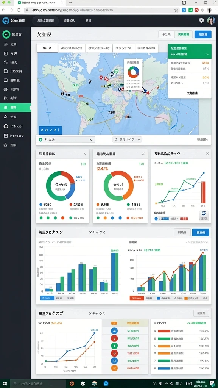Open the settings gear in the top header

[x=201, y=20]
